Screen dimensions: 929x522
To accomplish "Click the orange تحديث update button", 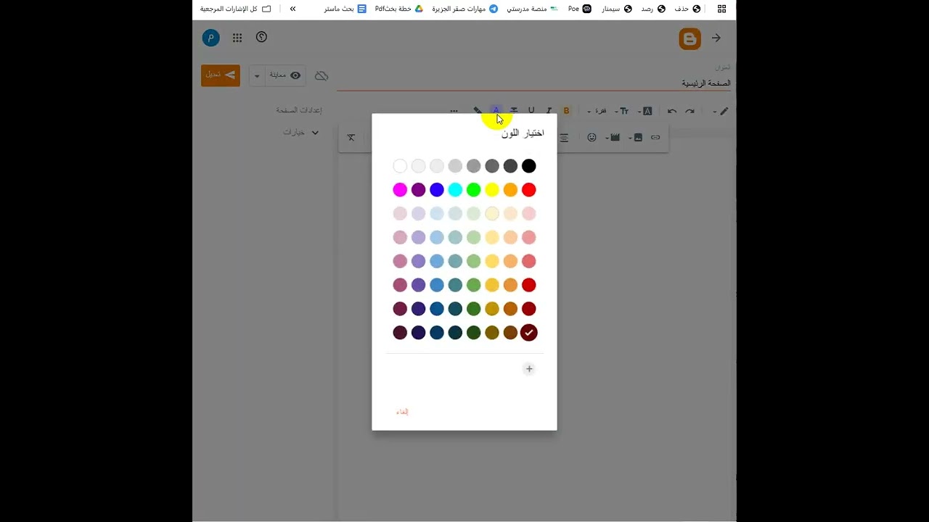I will 221,75.
